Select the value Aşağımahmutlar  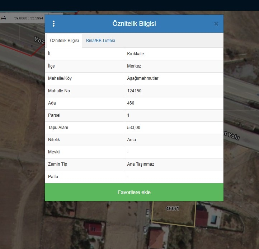coord(143,78)
